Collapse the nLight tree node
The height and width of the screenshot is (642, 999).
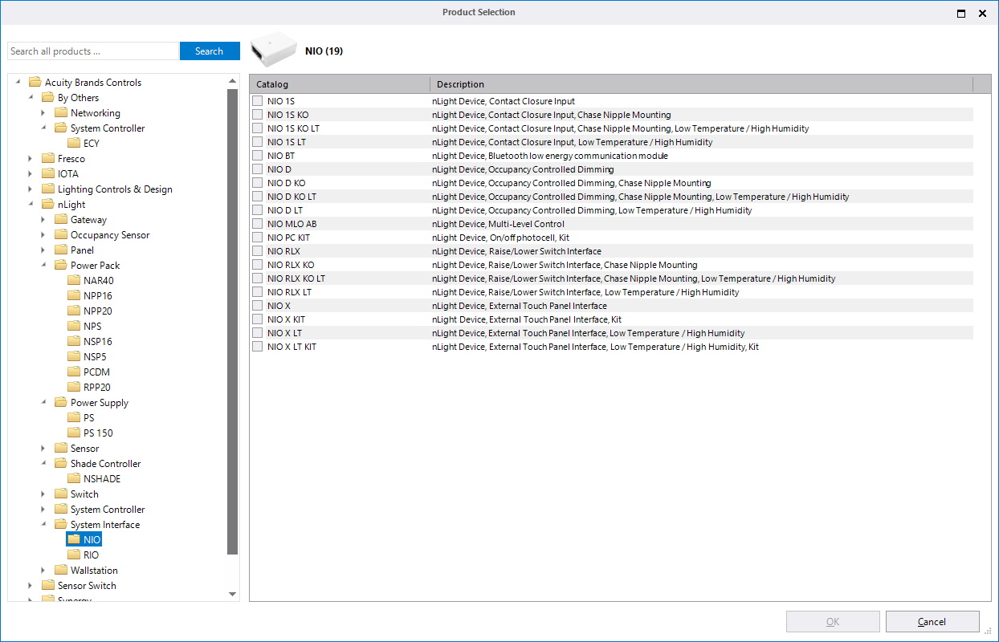coord(31,205)
